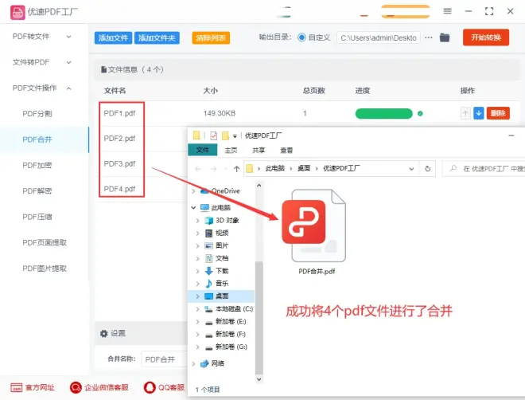Open the 共享 tab in Explorer ribbon
The image size is (525, 400).
click(259, 151)
